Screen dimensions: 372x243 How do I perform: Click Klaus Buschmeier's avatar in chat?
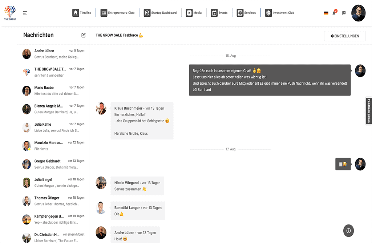click(101, 109)
